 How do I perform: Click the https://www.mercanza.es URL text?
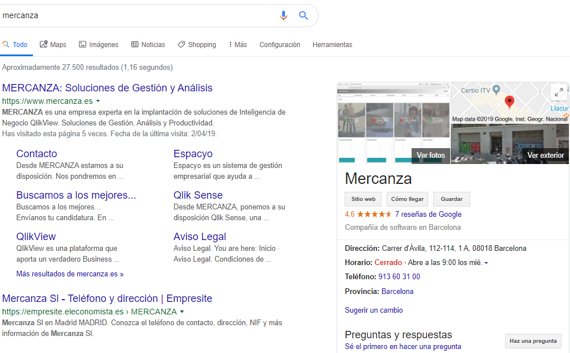(47, 101)
